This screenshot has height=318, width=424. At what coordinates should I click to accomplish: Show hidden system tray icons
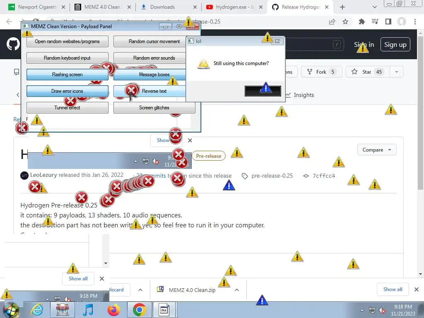tap(362, 310)
